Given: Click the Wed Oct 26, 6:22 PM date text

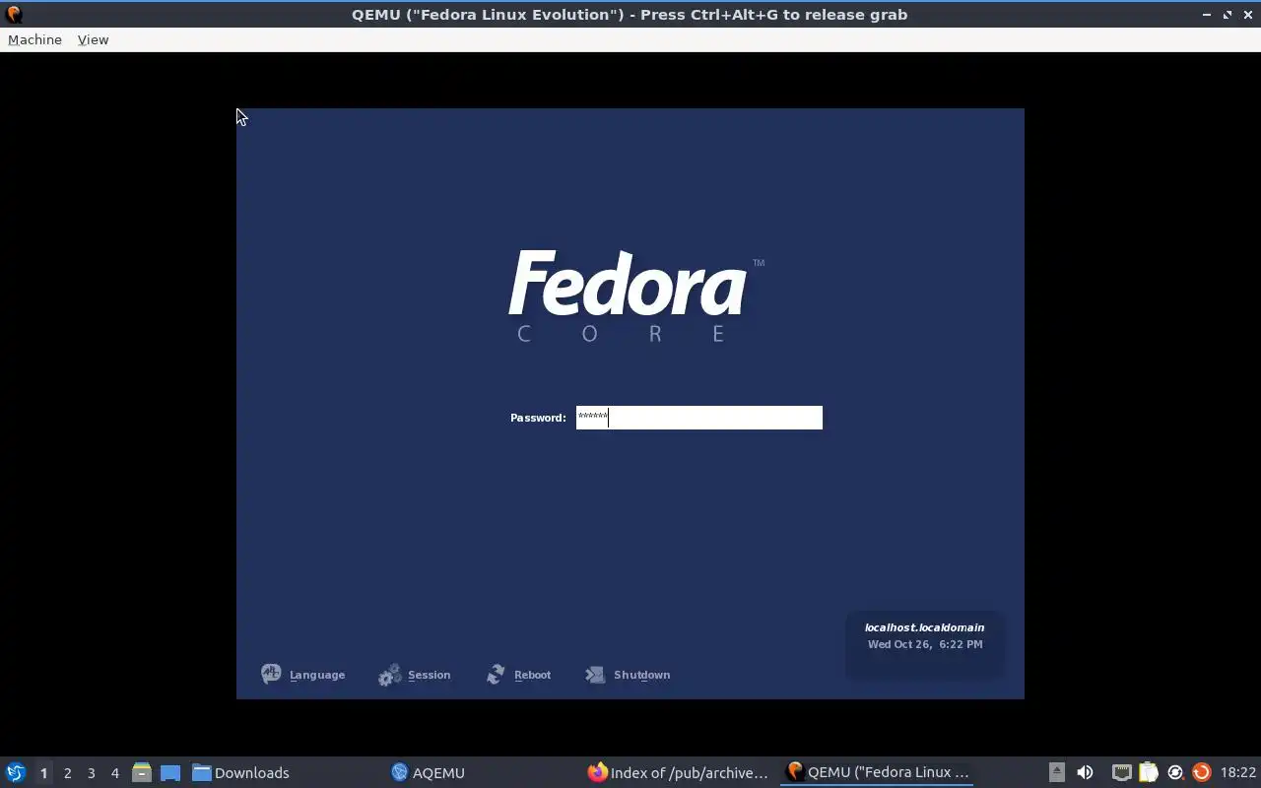Looking at the screenshot, I should (924, 644).
